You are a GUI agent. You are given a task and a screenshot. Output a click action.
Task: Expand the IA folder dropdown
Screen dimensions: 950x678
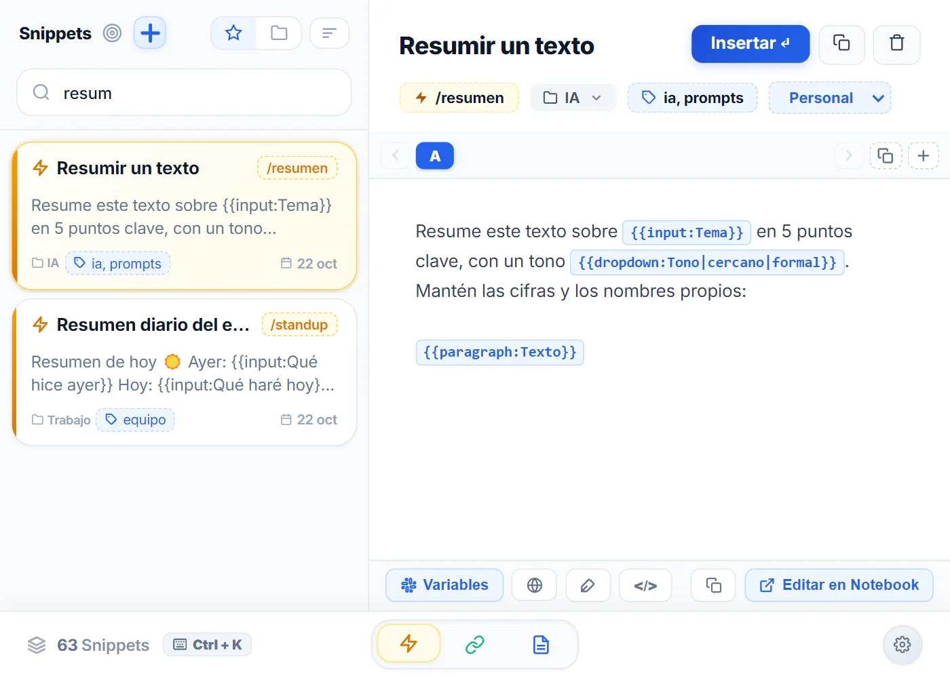tap(573, 98)
